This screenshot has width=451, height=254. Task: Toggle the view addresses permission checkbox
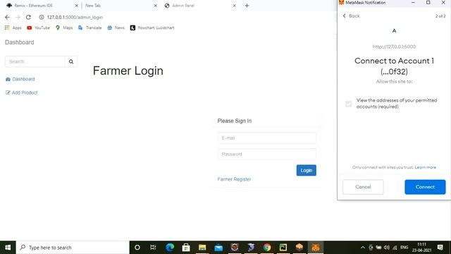pyautogui.click(x=348, y=104)
